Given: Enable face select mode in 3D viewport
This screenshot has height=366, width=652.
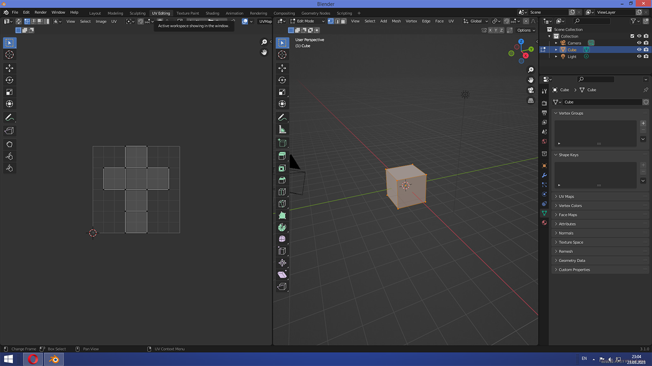Looking at the screenshot, I should pyautogui.click(x=343, y=21).
